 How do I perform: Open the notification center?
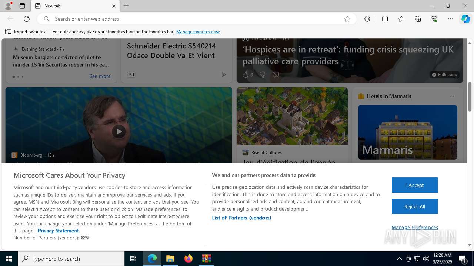pos(463,259)
